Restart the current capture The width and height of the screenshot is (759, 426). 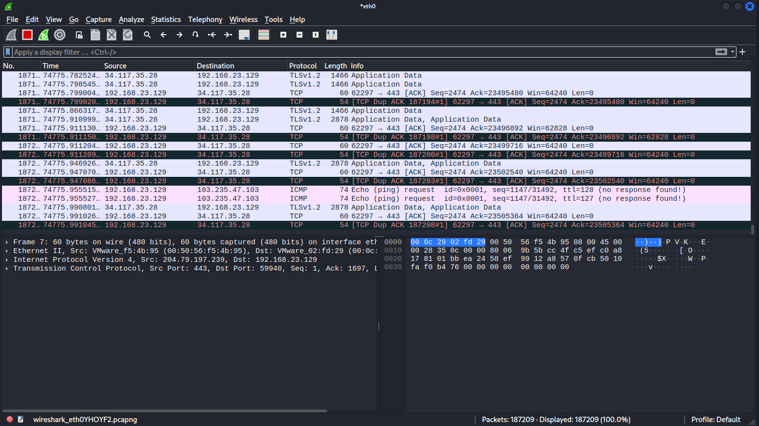click(44, 35)
